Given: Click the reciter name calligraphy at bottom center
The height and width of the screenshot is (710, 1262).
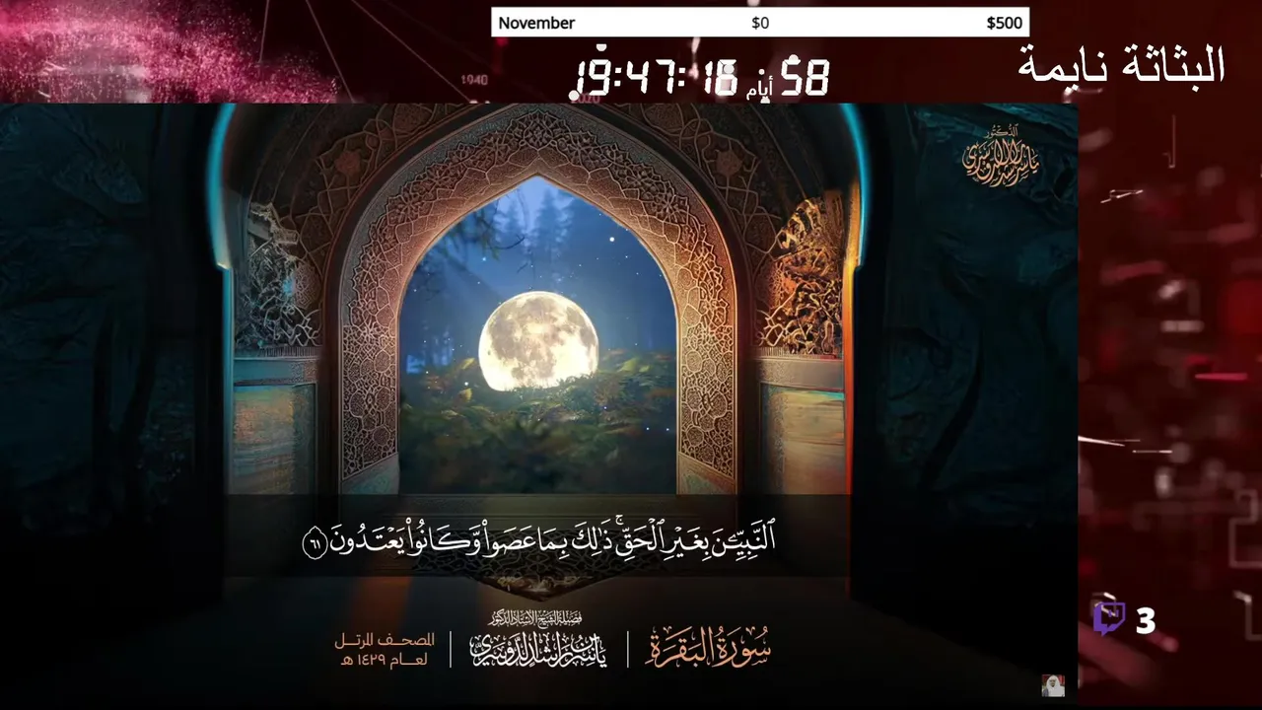Looking at the screenshot, I should tap(537, 641).
